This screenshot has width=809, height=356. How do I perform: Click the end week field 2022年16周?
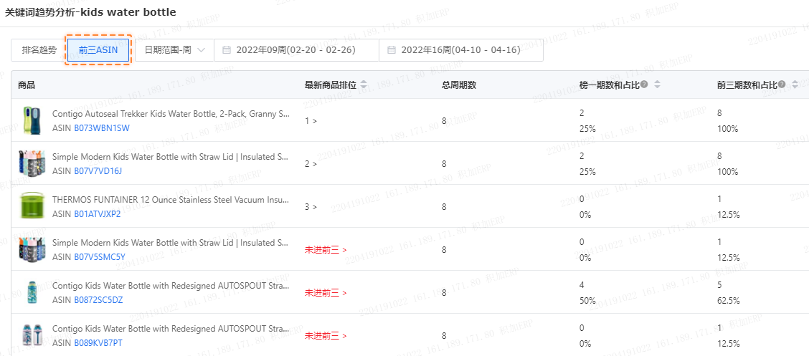click(461, 50)
